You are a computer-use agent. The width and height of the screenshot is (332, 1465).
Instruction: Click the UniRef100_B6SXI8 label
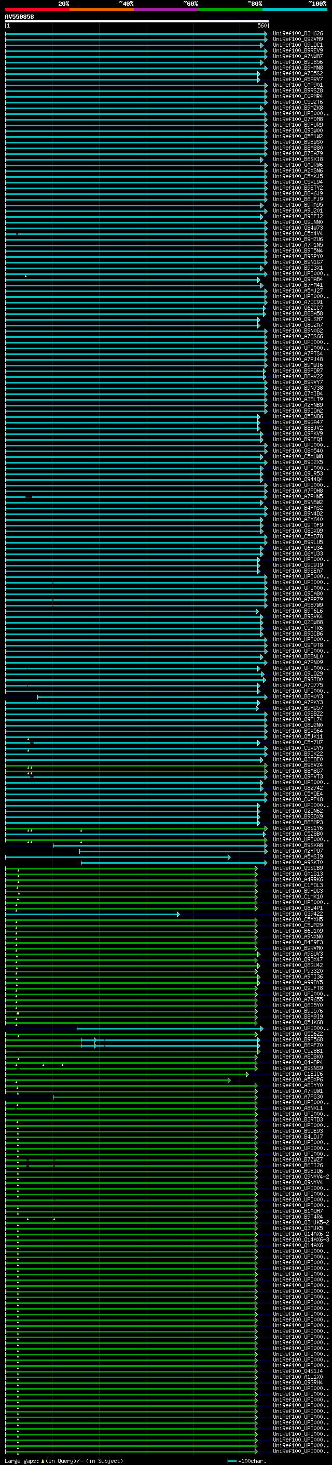(298, 159)
